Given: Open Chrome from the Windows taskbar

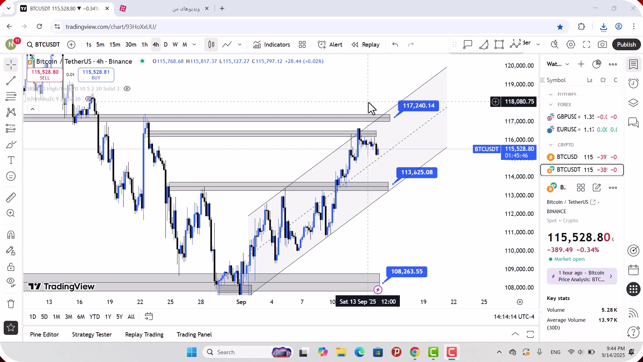Looking at the screenshot, I should 415,352.
